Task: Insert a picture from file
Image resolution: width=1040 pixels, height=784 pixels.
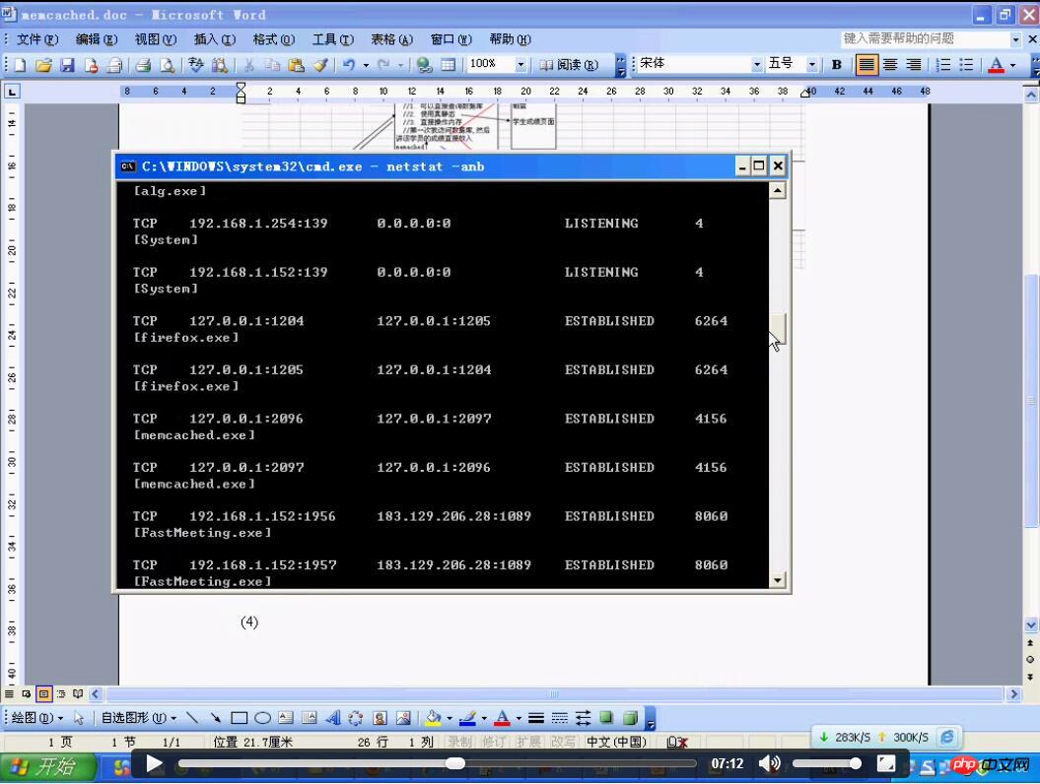Action: pos(403,718)
